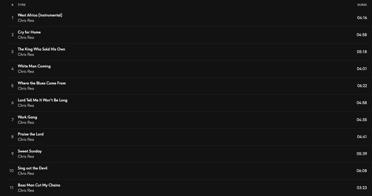
Task: Open the track Praise the Lord
Action: [x=31, y=134]
